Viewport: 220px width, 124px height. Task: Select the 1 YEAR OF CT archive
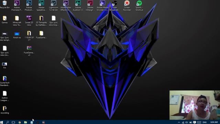[x=29, y=36]
